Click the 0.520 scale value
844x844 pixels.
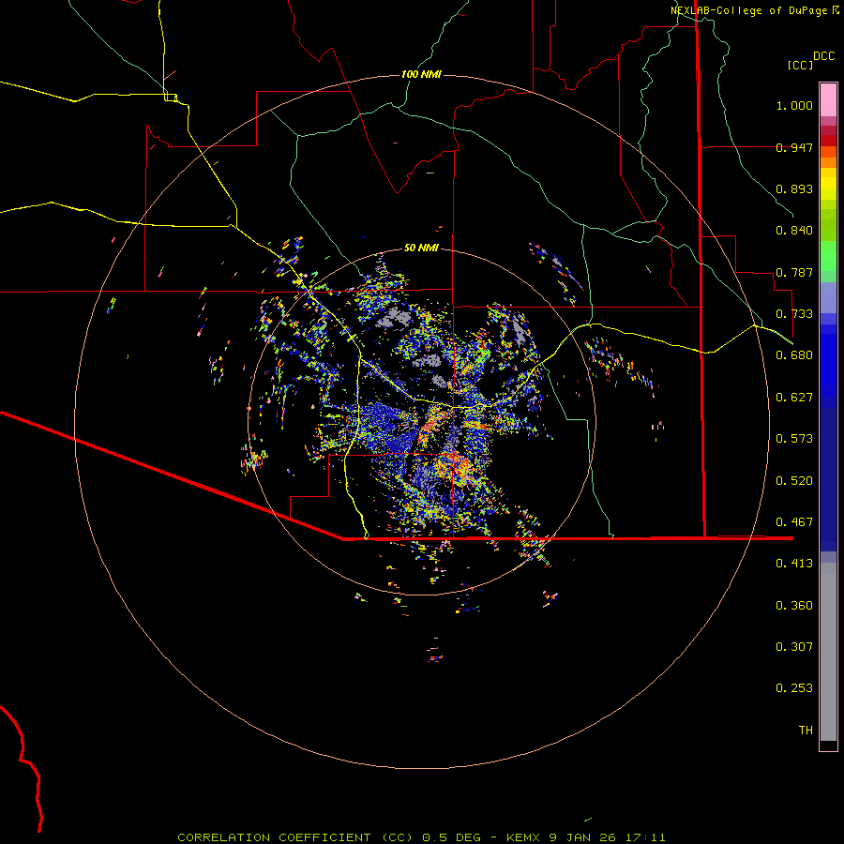794,481
